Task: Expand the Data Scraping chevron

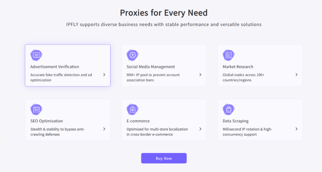Action: click(x=296, y=129)
